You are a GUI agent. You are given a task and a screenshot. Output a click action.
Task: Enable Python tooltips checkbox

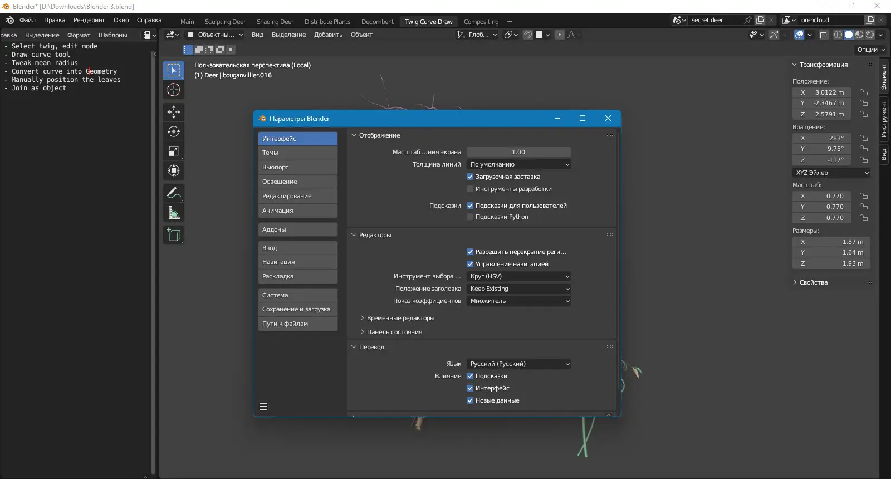point(470,217)
